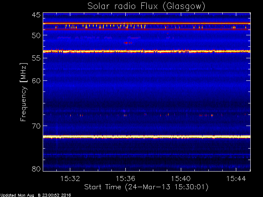263x197 pixels.
Task: Click the plot title "Solar radio Flux (Glasgow)"
Action: [146, 7]
